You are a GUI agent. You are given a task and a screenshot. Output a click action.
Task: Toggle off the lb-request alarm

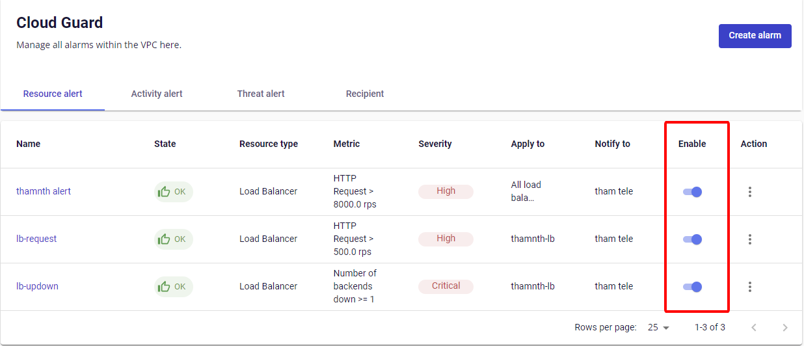coord(692,239)
